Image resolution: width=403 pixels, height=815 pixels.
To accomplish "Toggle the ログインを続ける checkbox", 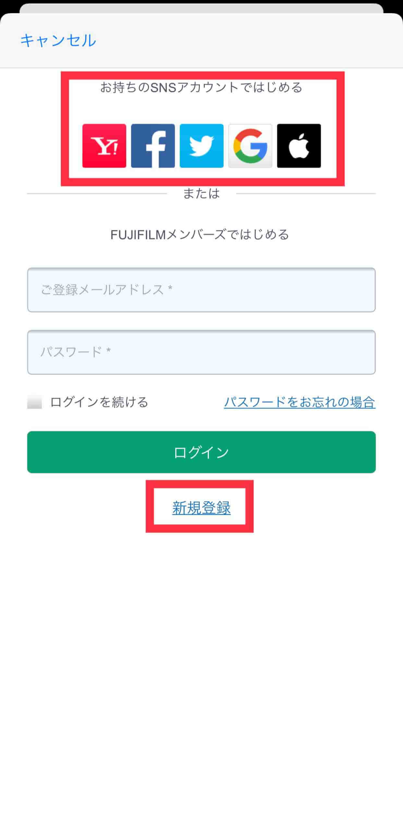I will (35, 402).
